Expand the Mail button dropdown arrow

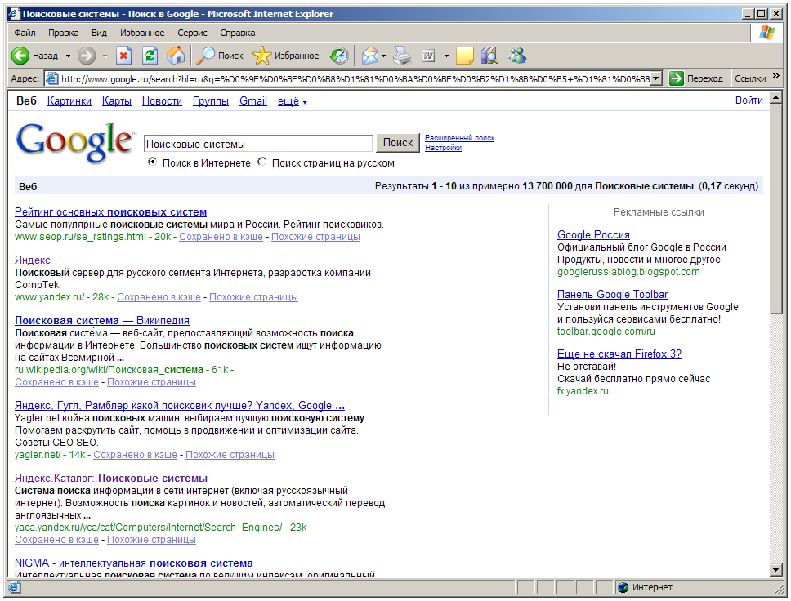(x=384, y=56)
